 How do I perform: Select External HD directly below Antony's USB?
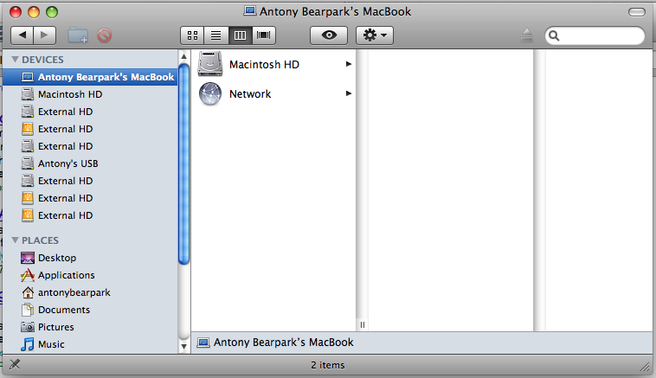(x=90, y=181)
